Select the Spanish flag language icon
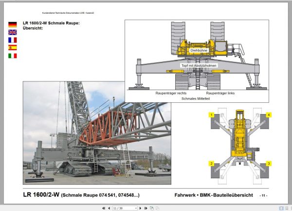This screenshot has height=211, width=292. pyautogui.click(x=13, y=48)
